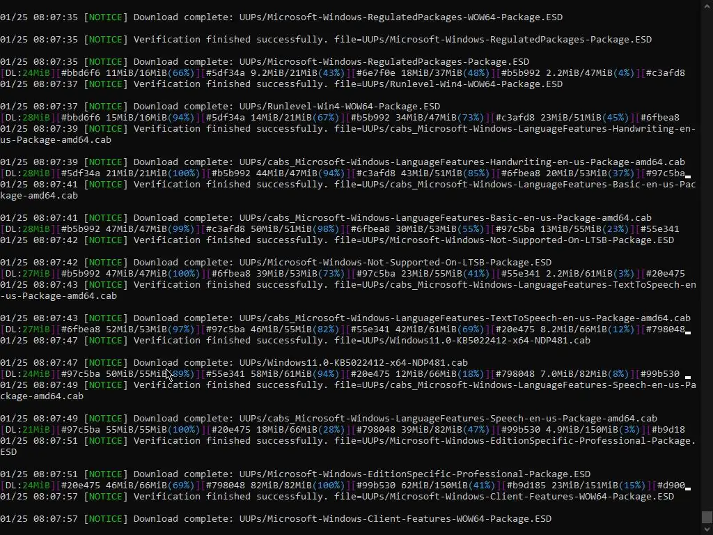Click the scrollbar down arrow at the bottom
The image size is (713, 535).
pos(707,530)
